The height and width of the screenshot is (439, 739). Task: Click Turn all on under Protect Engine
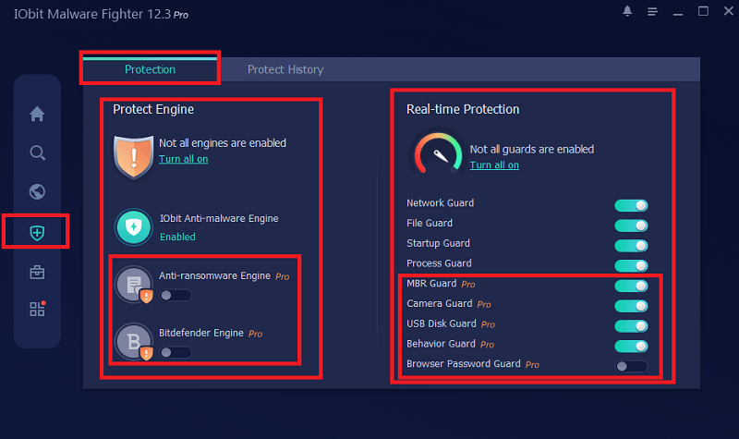point(183,159)
